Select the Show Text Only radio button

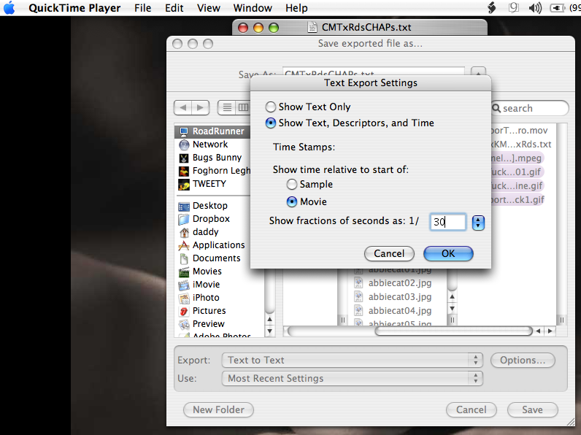click(x=271, y=107)
